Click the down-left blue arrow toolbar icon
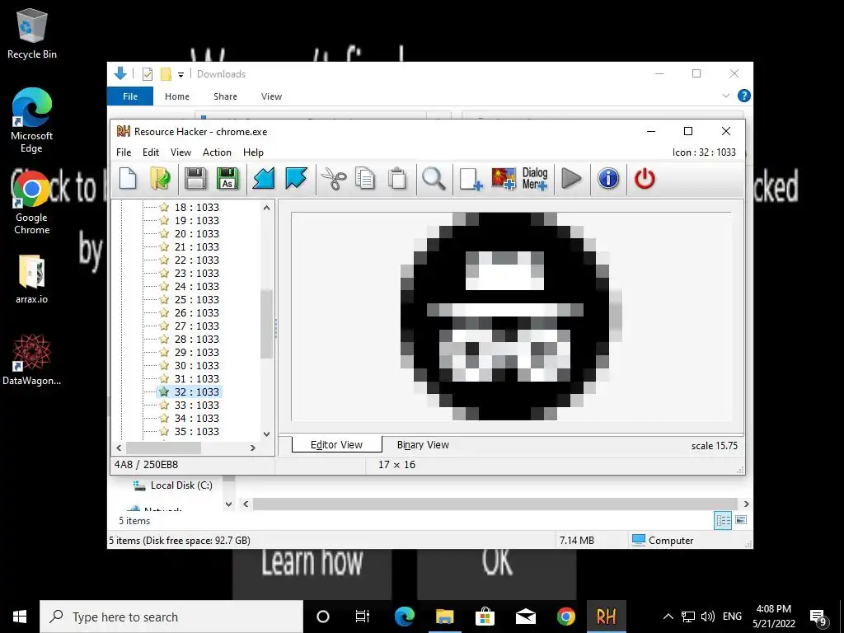This screenshot has height=633, width=844. pyautogui.click(x=264, y=179)
